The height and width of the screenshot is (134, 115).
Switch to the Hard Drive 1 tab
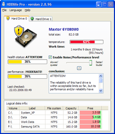41,19
